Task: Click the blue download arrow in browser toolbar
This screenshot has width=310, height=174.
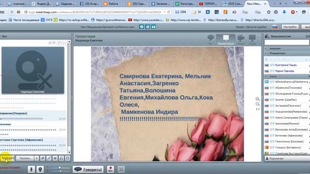Action: click(x=284, y=12)
